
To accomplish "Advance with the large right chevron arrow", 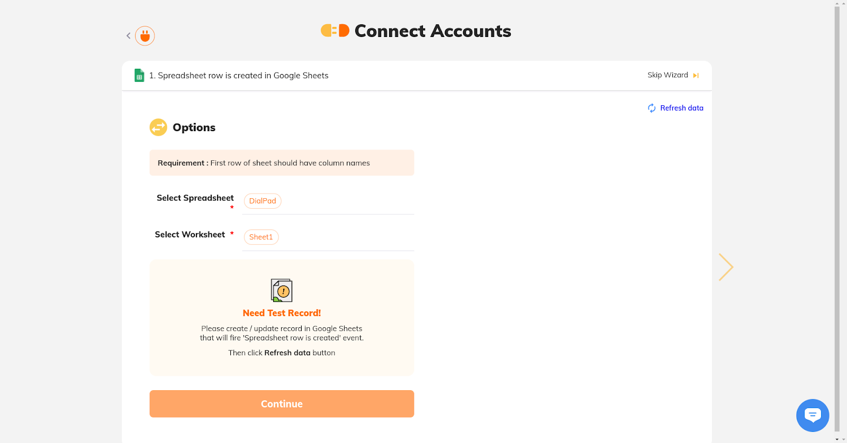I will pos(726,267).
